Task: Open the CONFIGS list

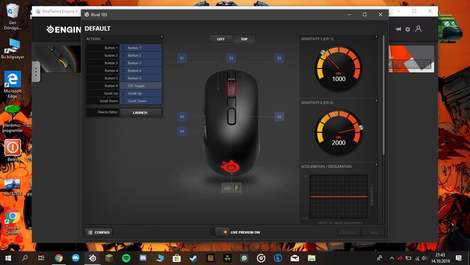Action: [99, 232]
